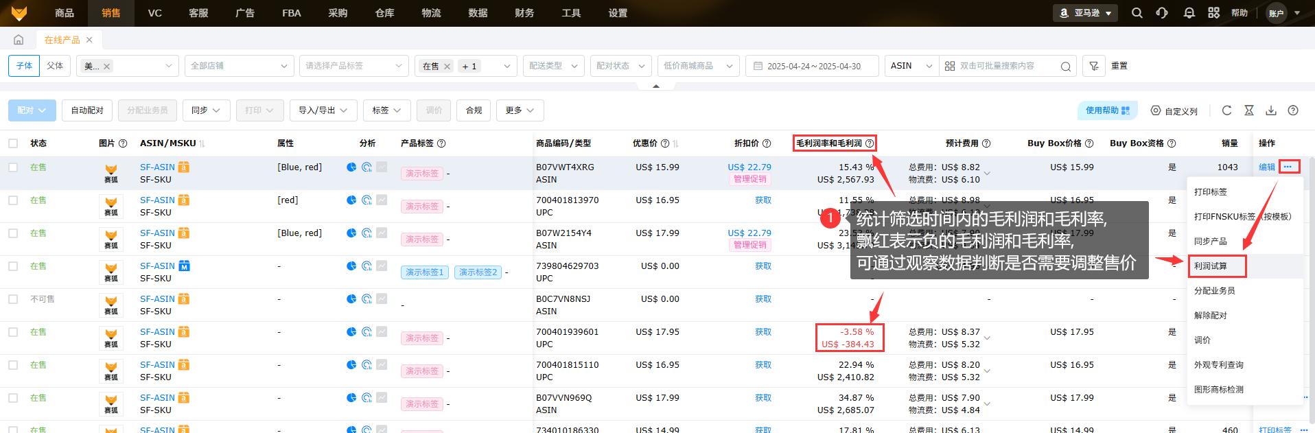Check the first product row checkbox
Viewport: 1315px width, 433px height.
13,167
